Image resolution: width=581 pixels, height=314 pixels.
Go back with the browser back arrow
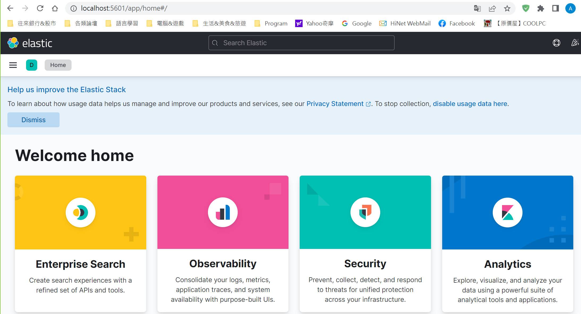(x=10, y=8)
